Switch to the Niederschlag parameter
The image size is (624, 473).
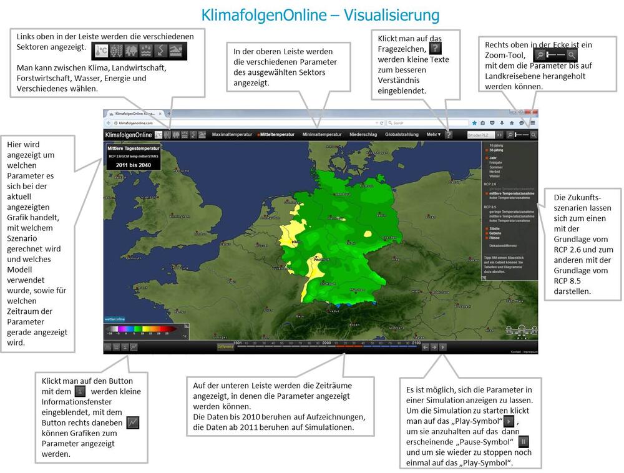click(363, 134)
